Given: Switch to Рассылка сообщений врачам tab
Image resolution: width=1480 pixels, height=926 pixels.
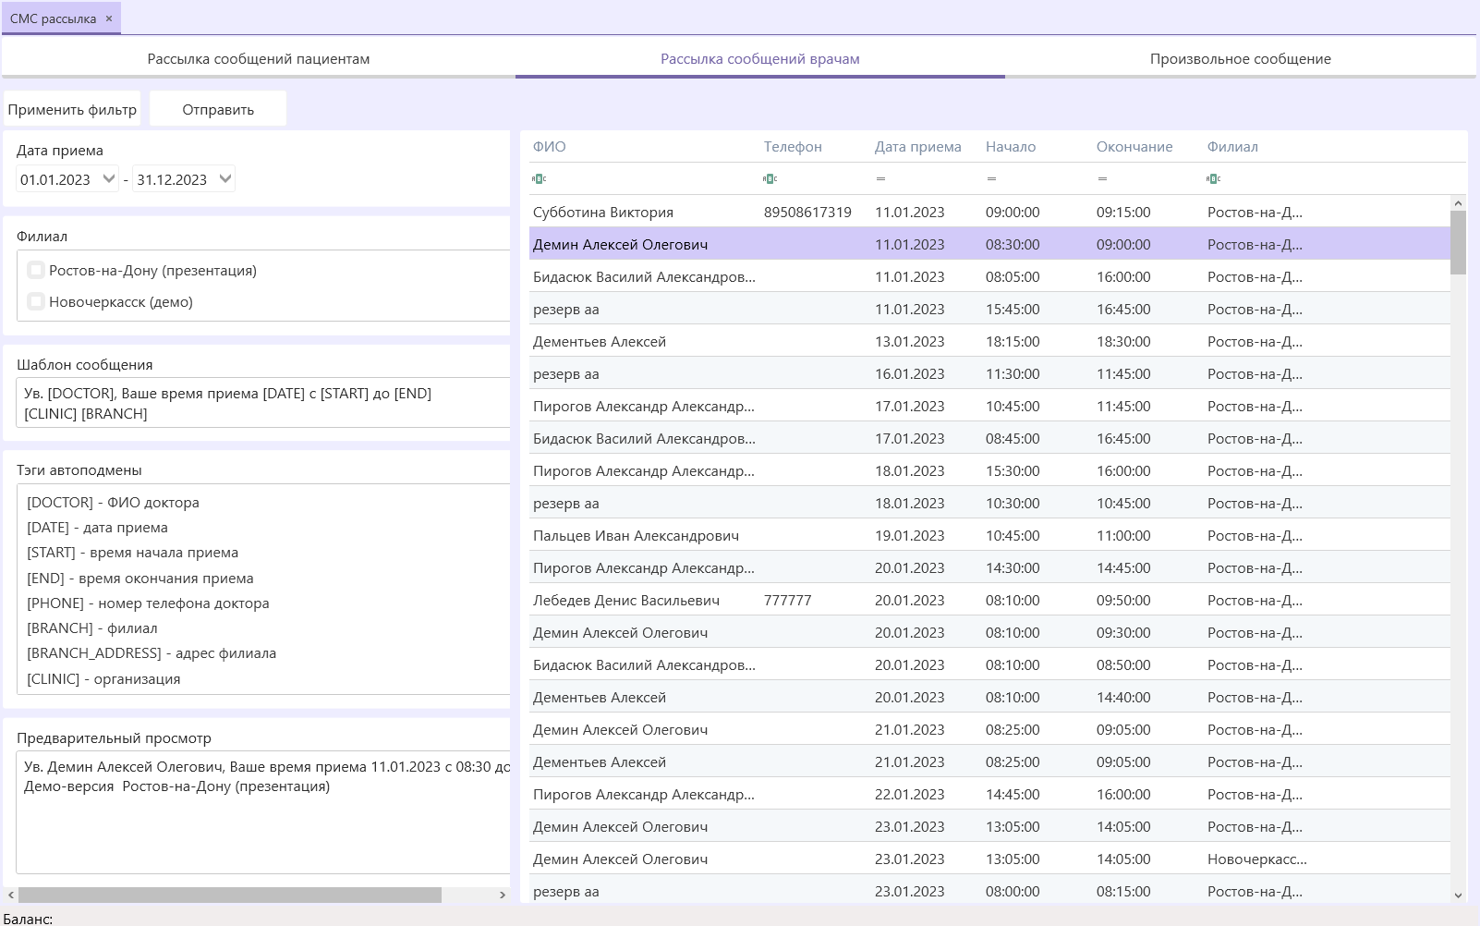Looking at the screenshot, I should [x=760, y=58].
